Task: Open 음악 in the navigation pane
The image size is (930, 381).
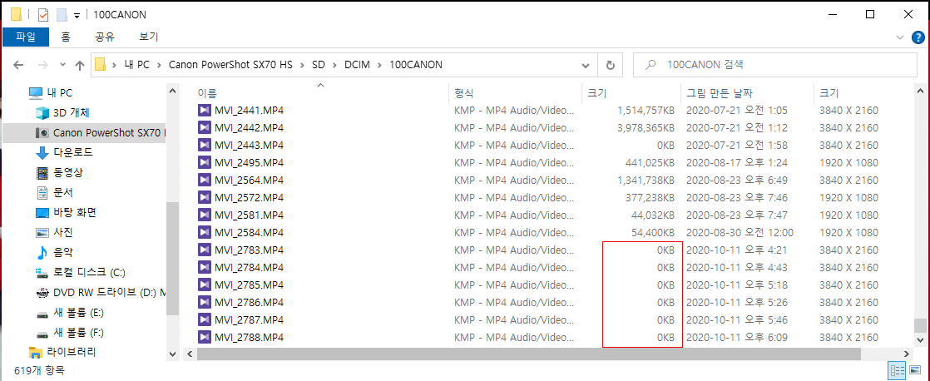Action: (63, 252)
